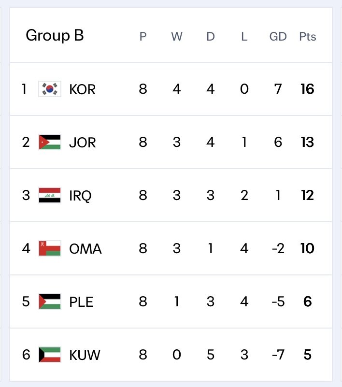Open the JOR team link
This screenshot has width=342, height=387.
(82, 143)
